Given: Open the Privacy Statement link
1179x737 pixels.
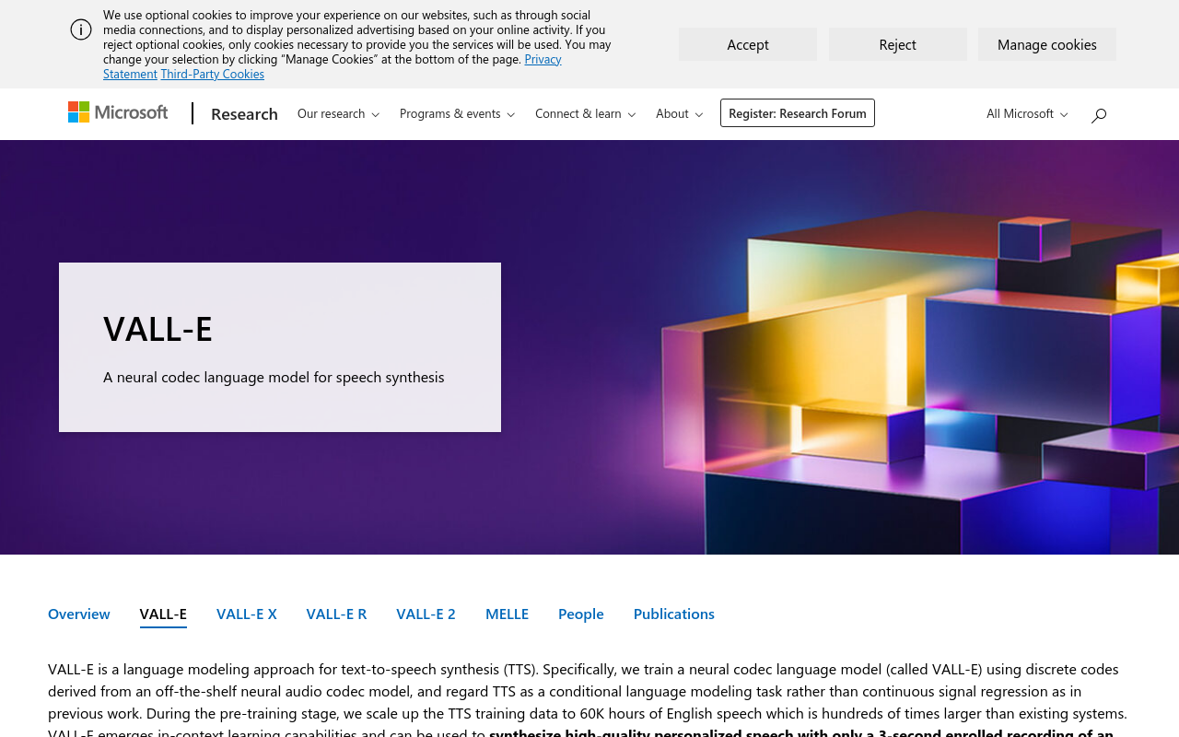Looking at the screenshot, I should tap(543, 59).
